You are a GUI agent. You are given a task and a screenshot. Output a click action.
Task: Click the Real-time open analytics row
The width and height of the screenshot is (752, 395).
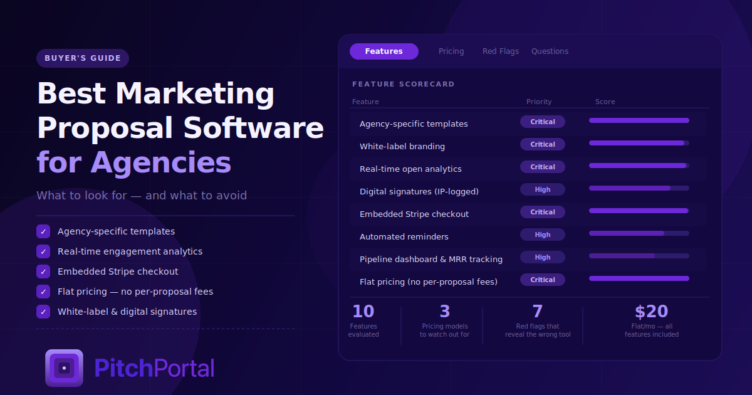(x=528, y=169)
